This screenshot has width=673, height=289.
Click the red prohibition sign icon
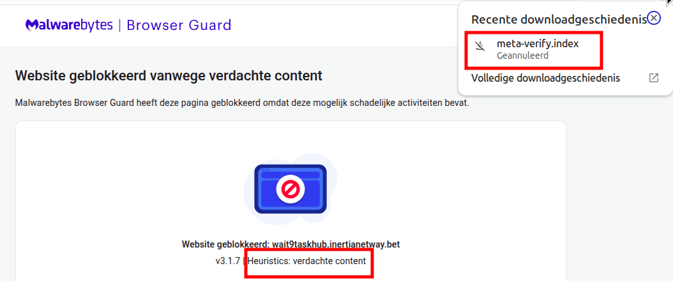(x=291, y=189)
